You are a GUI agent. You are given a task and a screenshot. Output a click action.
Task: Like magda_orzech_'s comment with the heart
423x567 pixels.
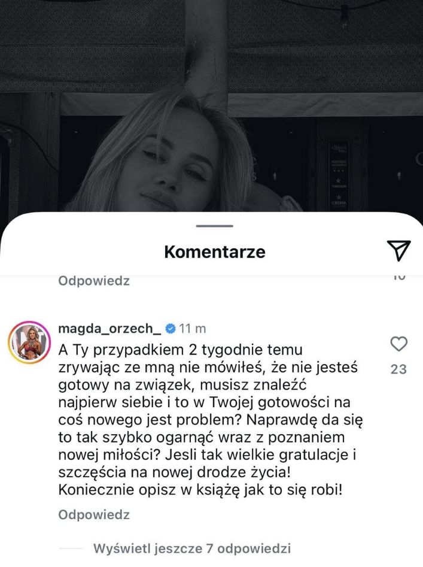[399, 344]
